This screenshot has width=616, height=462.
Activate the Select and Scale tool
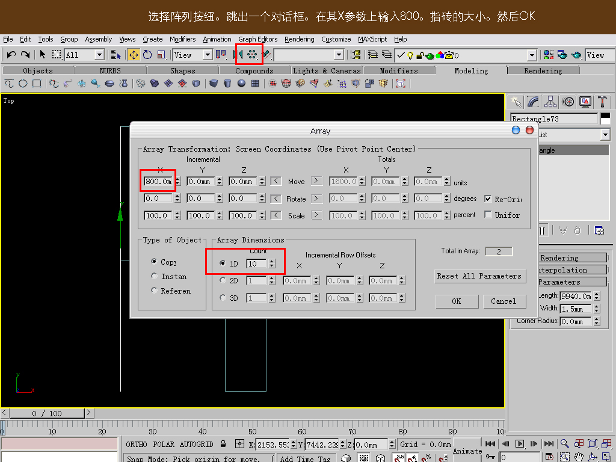coord(161,55)
